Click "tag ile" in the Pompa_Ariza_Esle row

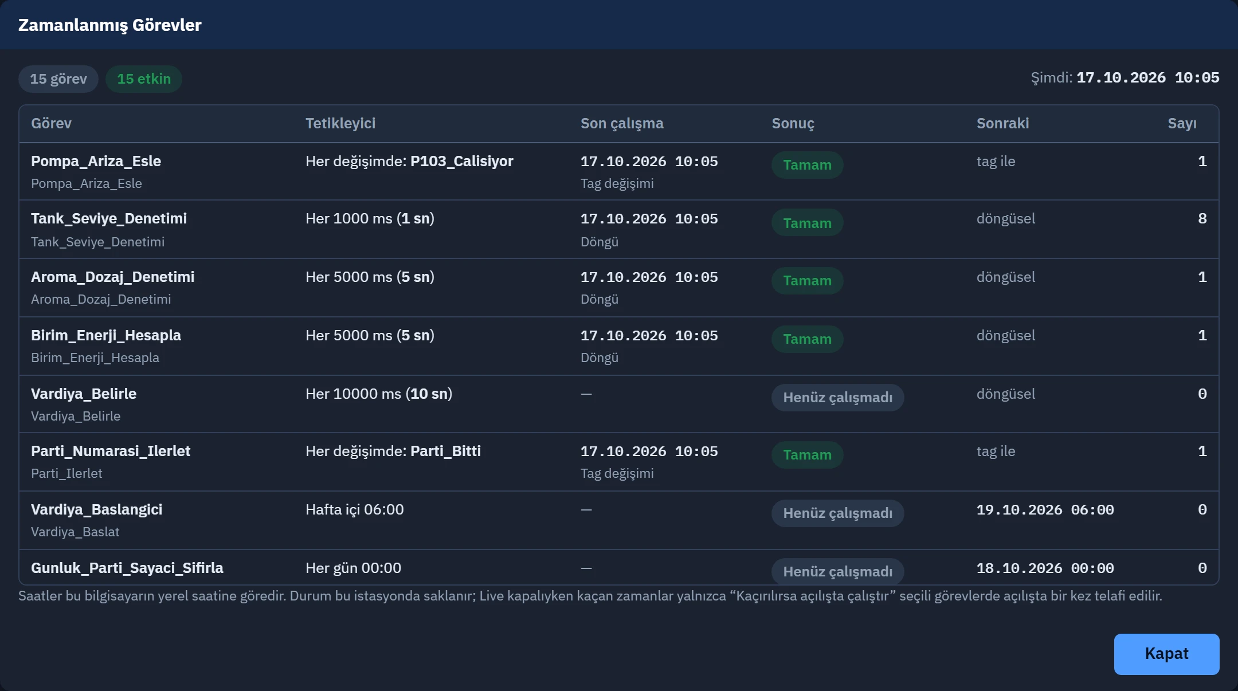point(996,161)
